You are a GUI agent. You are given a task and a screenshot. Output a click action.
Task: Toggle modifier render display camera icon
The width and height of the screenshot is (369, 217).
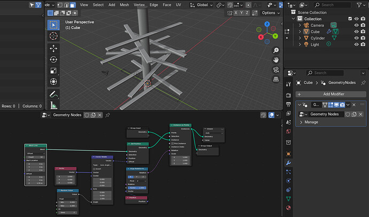(342, 105)
